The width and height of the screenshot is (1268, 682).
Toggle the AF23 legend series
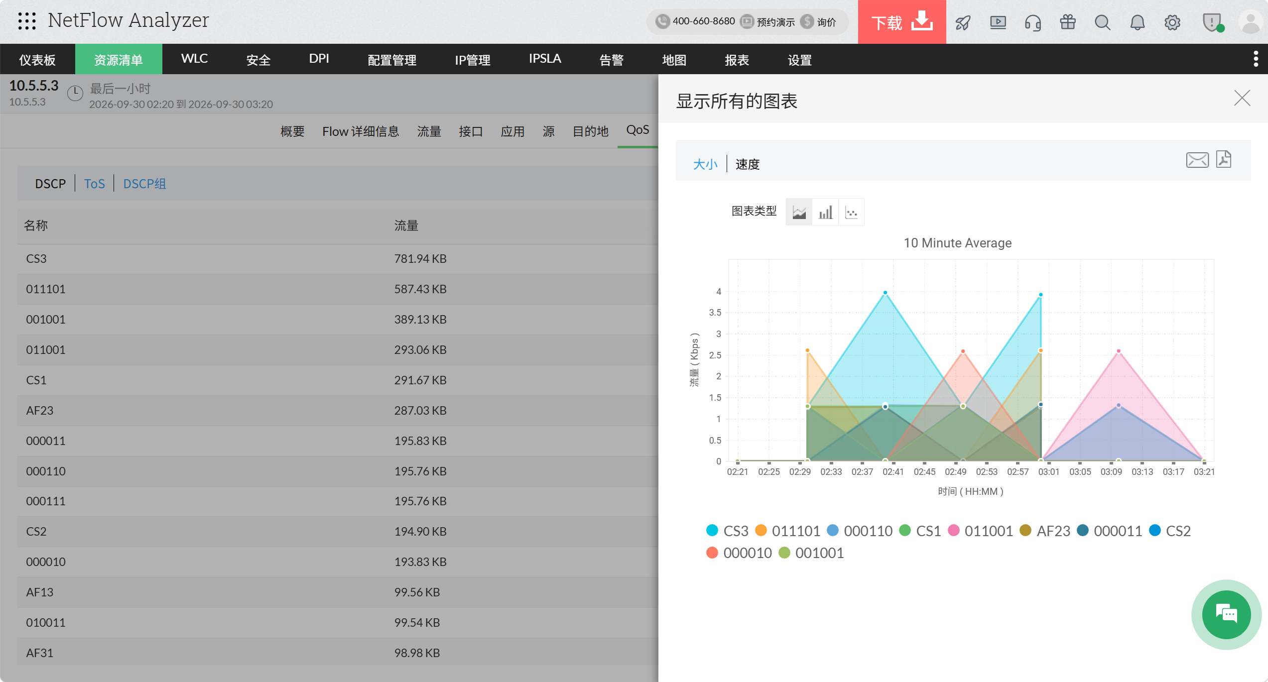pyautogui.click(x=1045, y=531)
